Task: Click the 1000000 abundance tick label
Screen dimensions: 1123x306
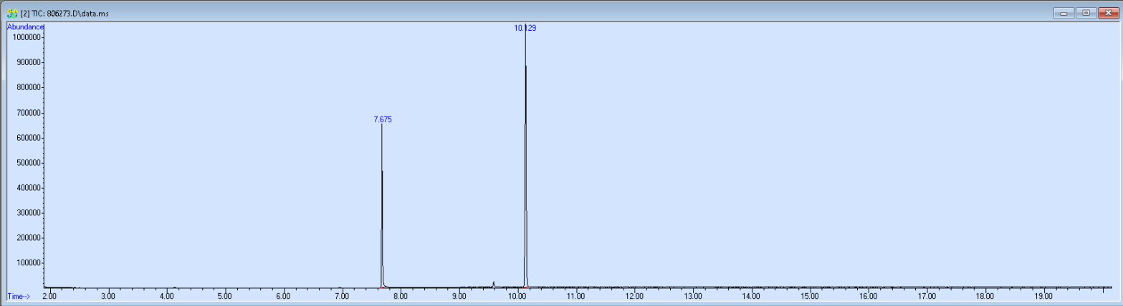Action: pyautogui.click(x=25, y=37)
